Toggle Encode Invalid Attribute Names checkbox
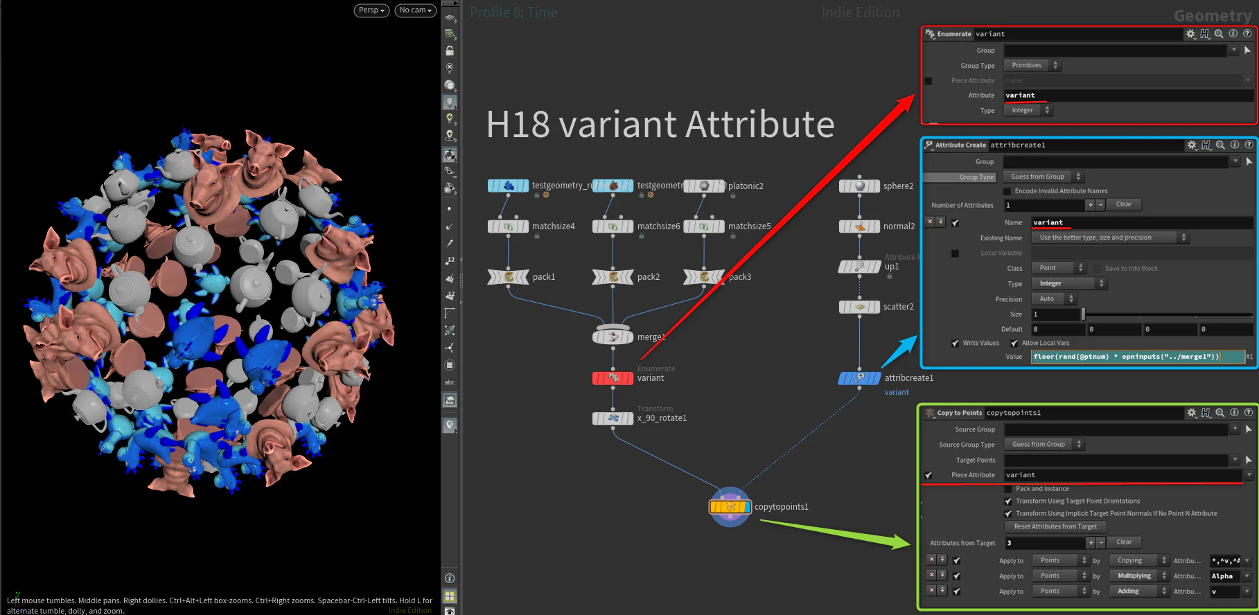This screenshot has height=615, width=1259. click(x=1007, y=191)
